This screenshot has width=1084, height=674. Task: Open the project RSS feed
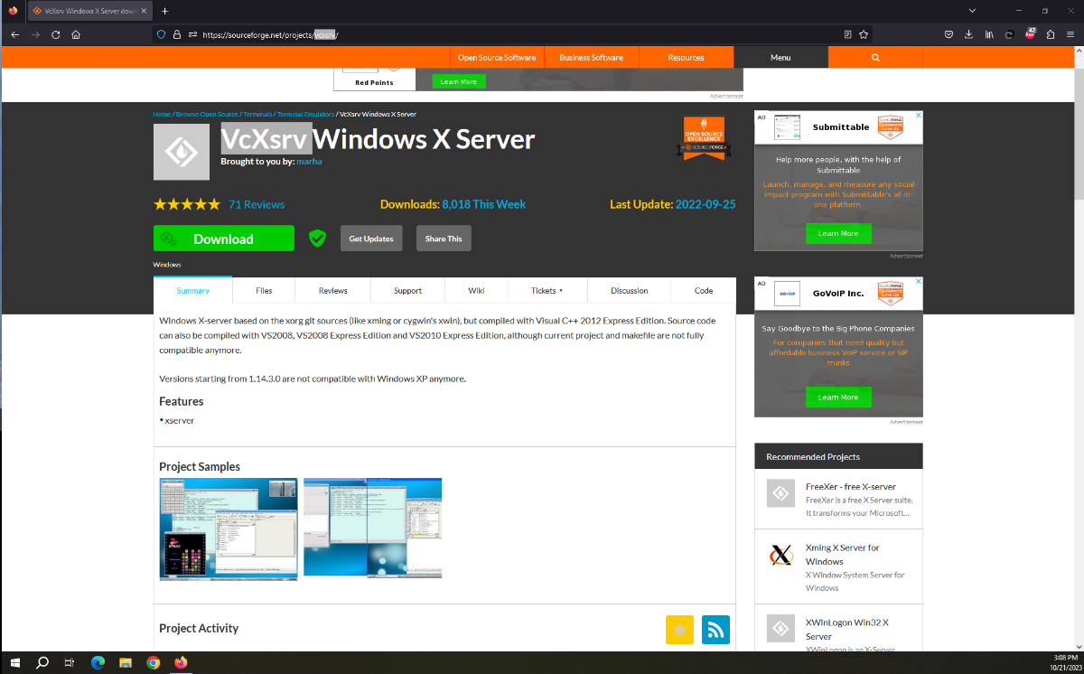715,630
